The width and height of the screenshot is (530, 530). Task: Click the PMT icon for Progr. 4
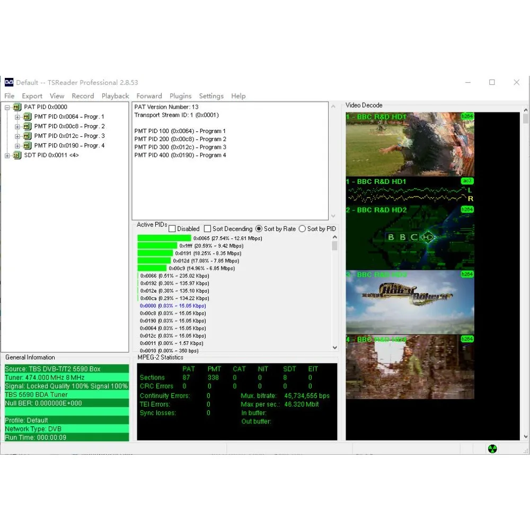click(x=28, y=146)
